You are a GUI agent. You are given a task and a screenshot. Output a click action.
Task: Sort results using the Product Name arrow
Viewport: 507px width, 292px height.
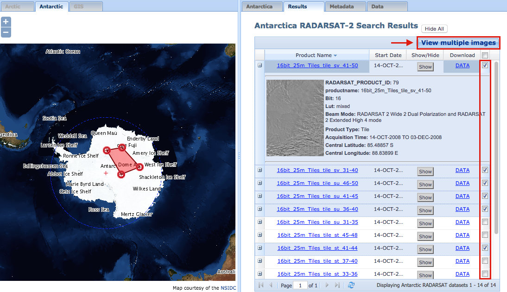336,55
